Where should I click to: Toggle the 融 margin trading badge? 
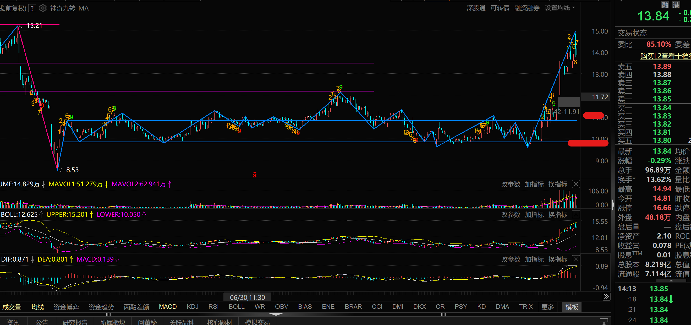pyautogui.click(x=665, y=5)
